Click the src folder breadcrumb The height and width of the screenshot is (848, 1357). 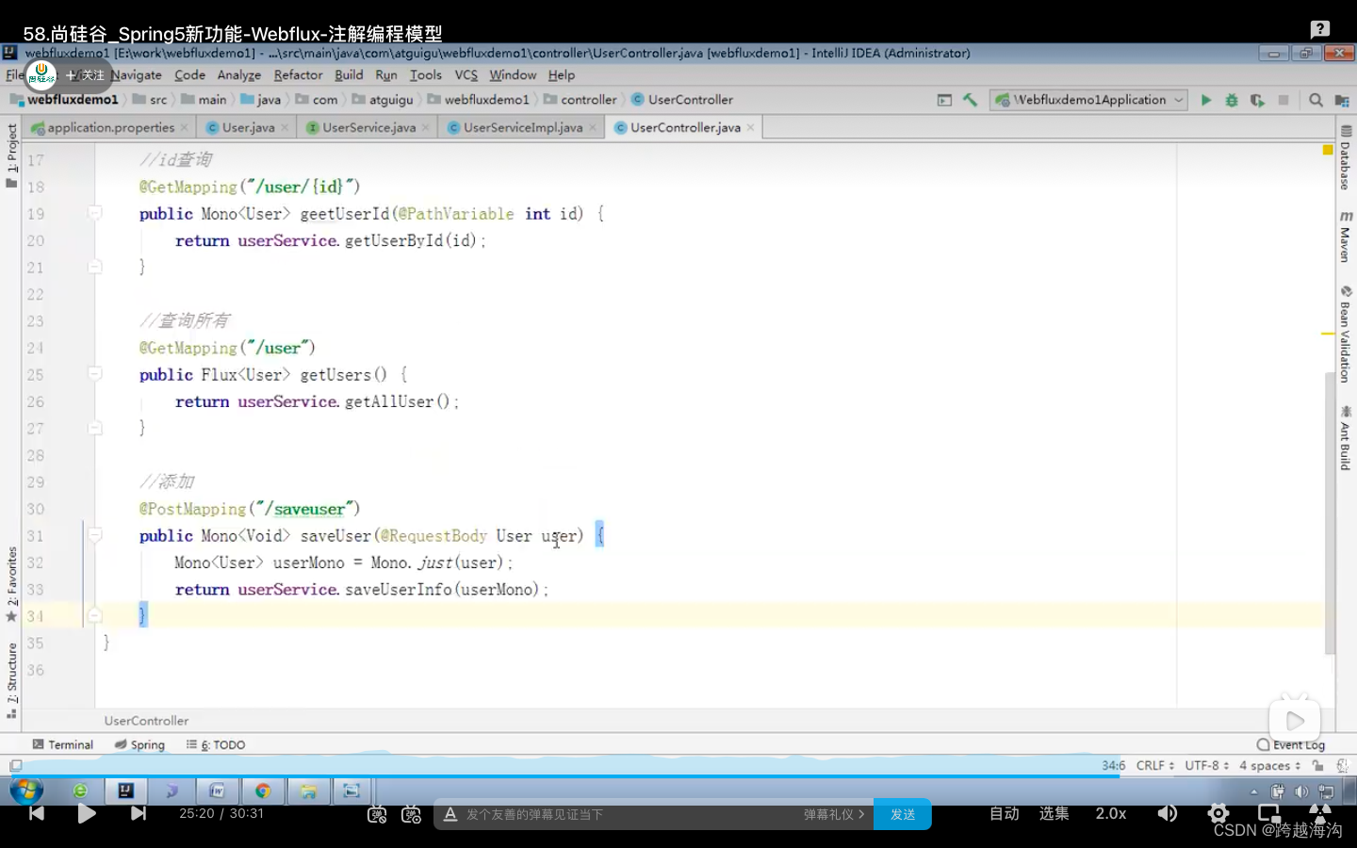point(150,100)
